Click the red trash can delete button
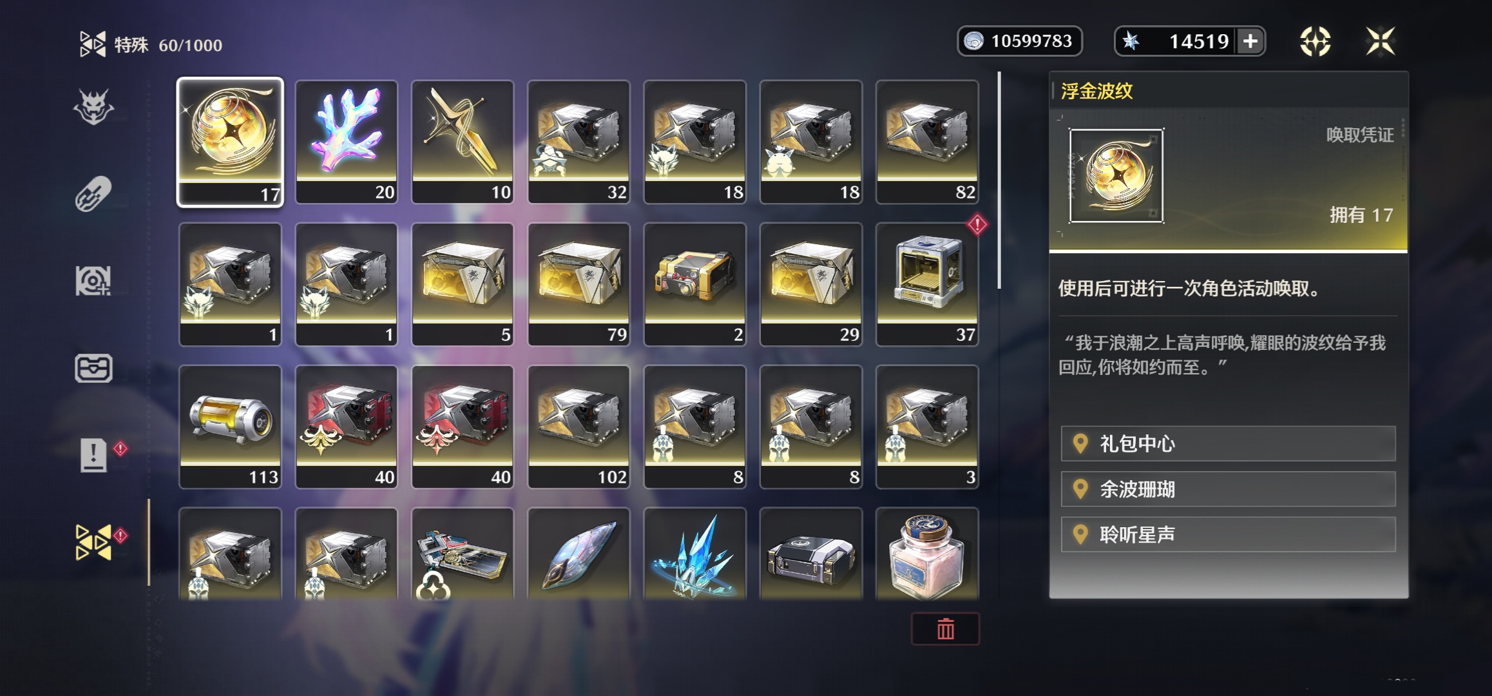The height and width of the screenshot is (696, 1492). coord(945,628)
